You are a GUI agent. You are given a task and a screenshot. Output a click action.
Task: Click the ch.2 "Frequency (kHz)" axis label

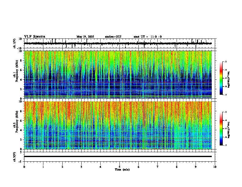pos(17,122)
